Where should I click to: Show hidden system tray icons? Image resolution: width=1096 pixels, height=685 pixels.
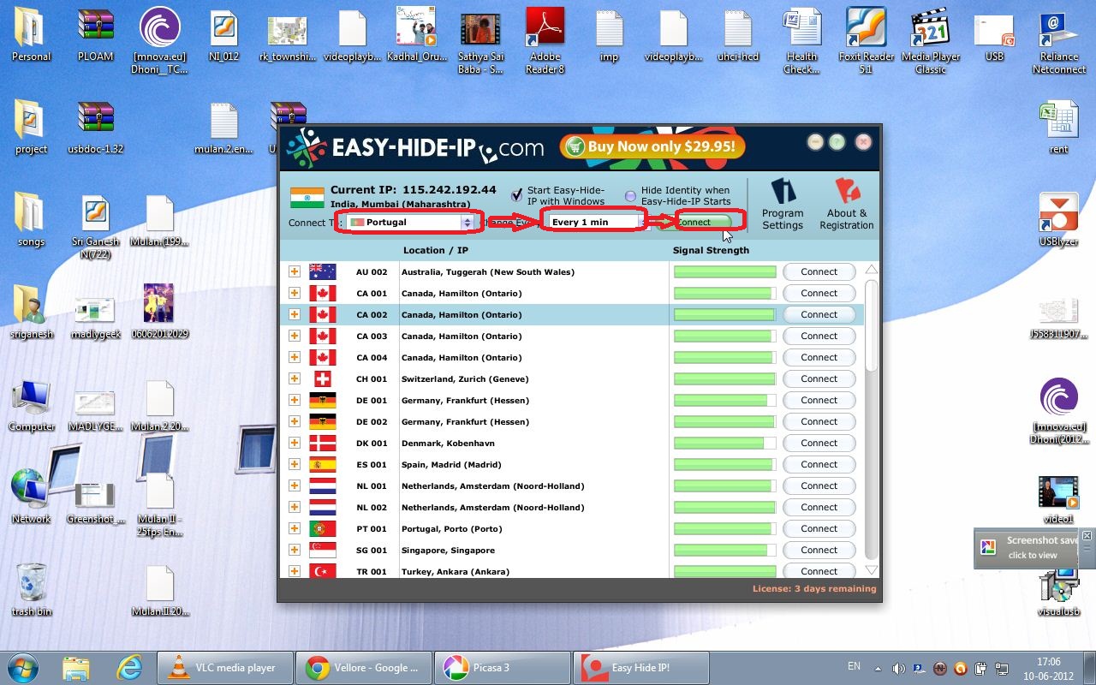878,668
